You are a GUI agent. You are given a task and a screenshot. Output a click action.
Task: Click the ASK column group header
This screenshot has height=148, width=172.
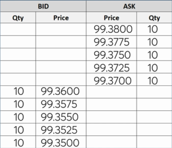129,6
